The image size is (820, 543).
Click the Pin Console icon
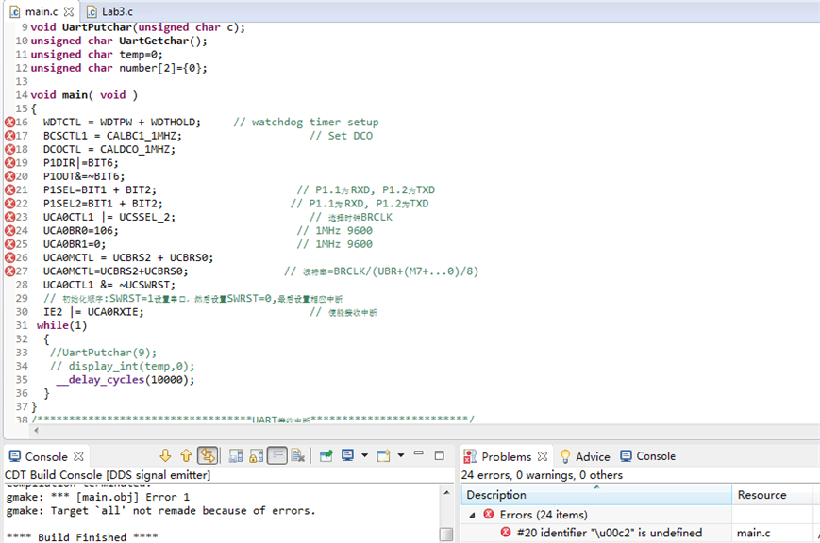click(326, 456)
